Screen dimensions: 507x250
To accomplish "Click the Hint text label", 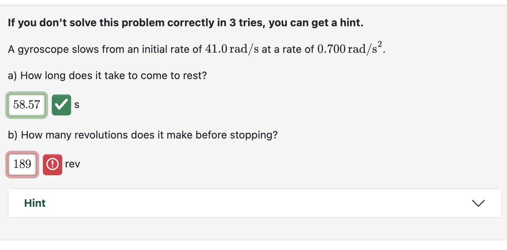I will [x=35, y=203].
